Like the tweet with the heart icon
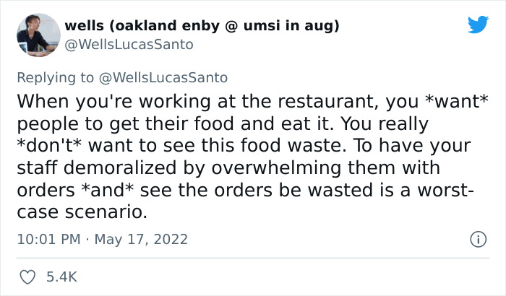The image size is (506, 296). tap(27, 277)
